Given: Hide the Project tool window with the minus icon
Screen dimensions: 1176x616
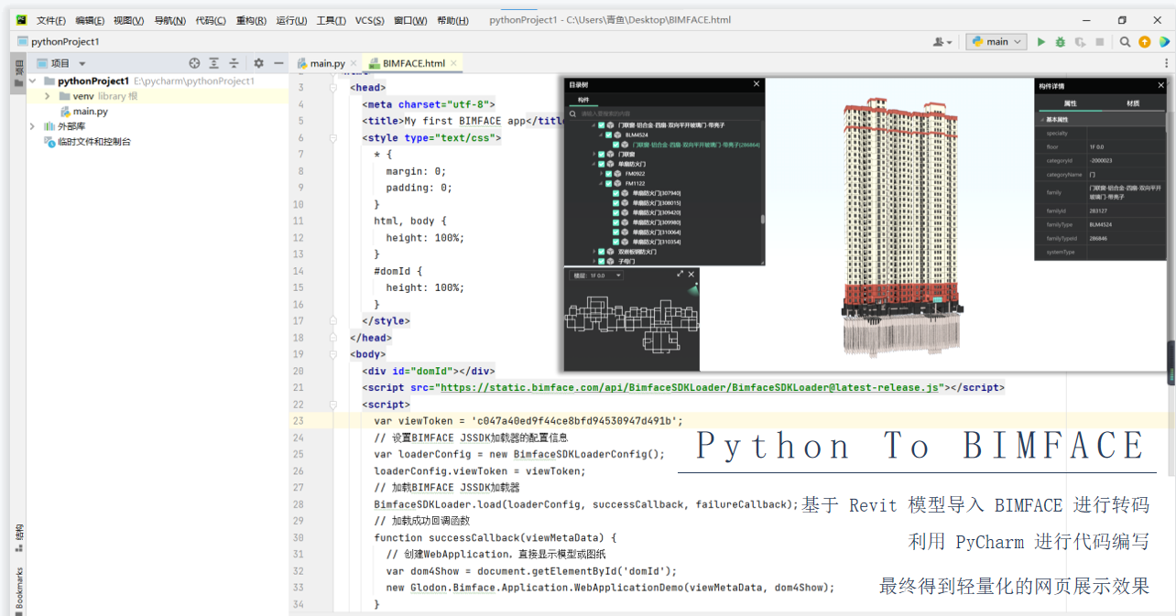Looking at the screenshot, I should click(278, 63).
